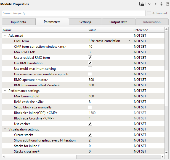Disable the Use a residual RMO term checkbox
The height and width of the screenshot is (160, 170).
click(90, 58)
